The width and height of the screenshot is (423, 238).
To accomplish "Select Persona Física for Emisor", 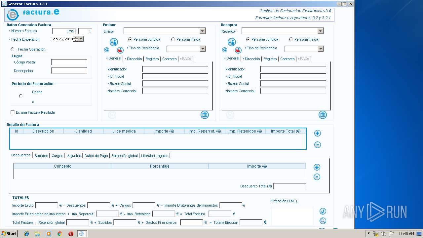I will (x=173, y=39).
